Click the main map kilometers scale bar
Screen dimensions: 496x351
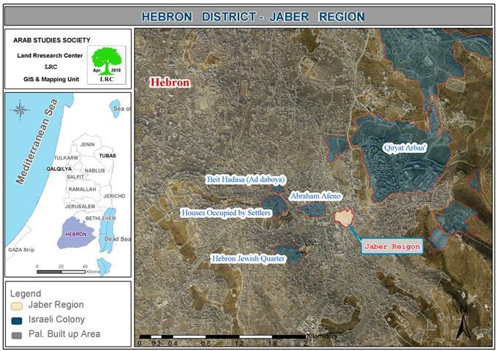click(x=223, y=340)
